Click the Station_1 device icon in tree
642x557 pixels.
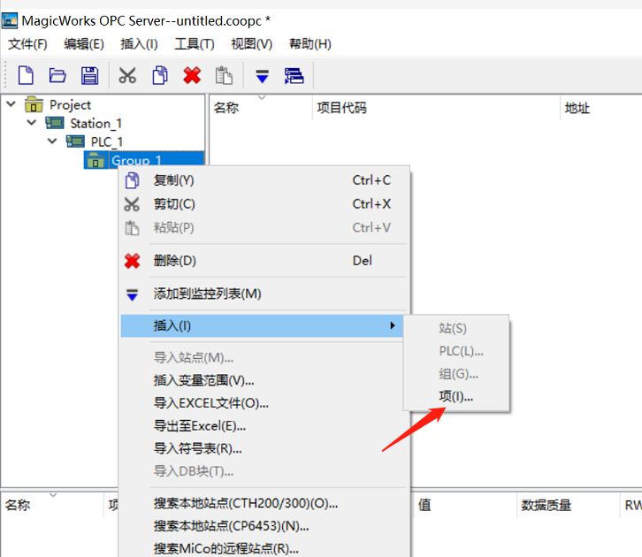coord(55,123)
